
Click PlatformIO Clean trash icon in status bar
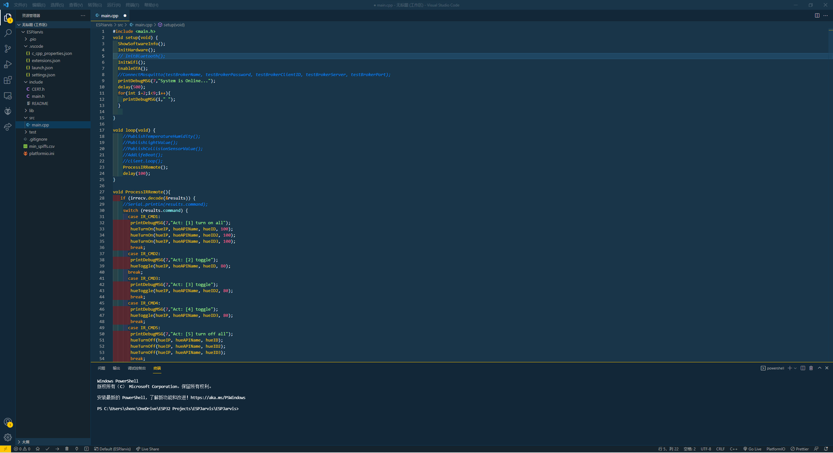pos(67,449)
